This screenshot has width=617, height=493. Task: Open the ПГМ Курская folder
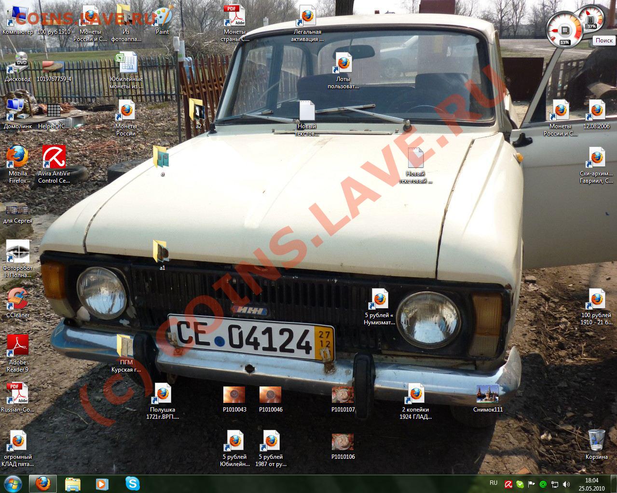[126, 353]
